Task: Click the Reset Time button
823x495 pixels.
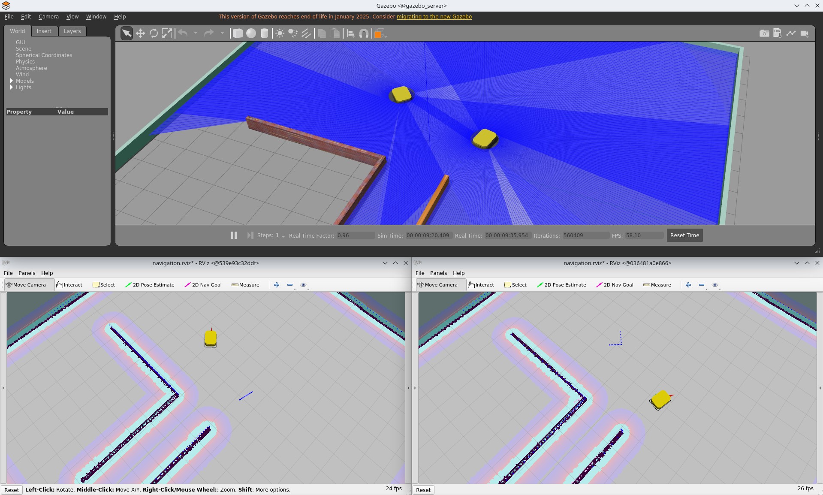Action: (x=684, y=235)
